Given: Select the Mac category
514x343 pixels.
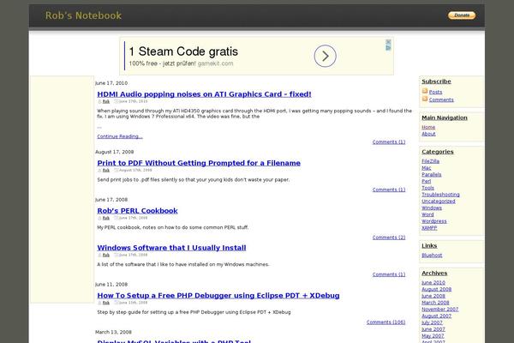Looking at the screenshot, I should click(x=426, y=168).
